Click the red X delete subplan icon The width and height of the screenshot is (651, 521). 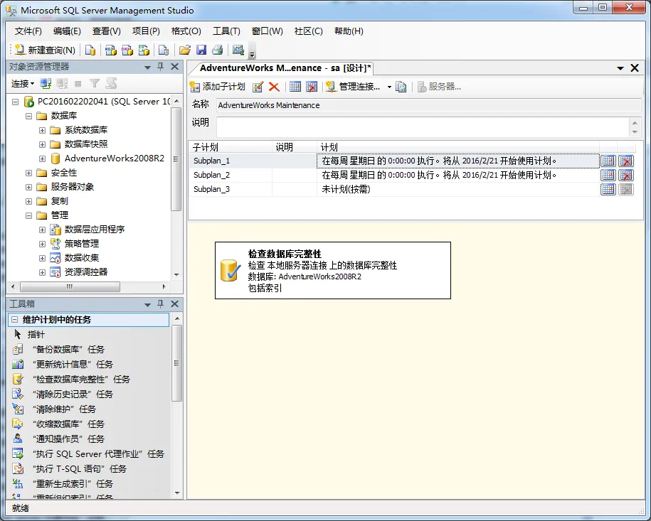click(274, 87)
